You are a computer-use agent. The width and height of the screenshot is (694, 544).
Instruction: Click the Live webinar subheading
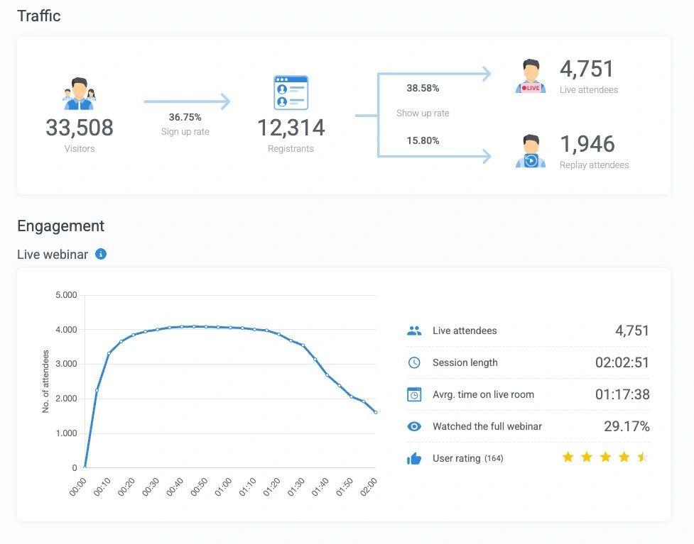click(x=53, y=255)
